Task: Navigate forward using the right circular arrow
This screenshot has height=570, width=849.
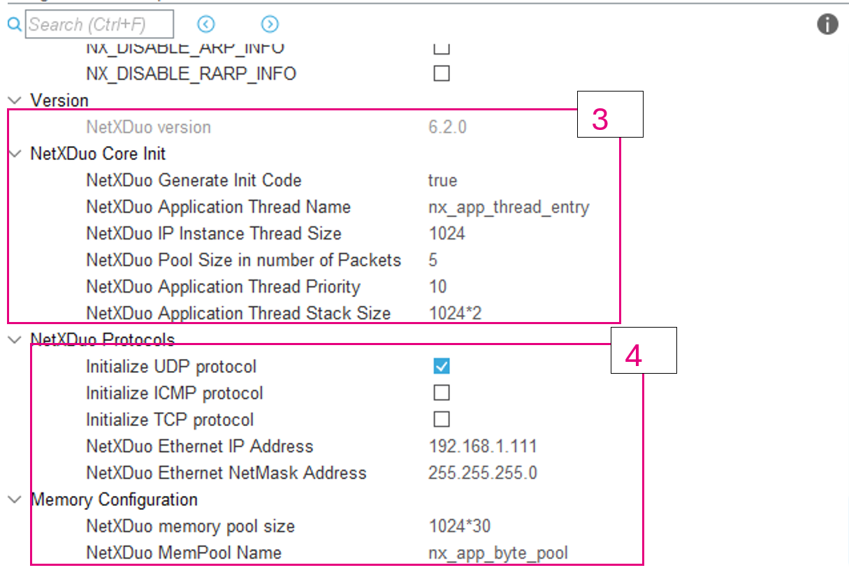Action: pyautogui.click(x=270, y=24)
